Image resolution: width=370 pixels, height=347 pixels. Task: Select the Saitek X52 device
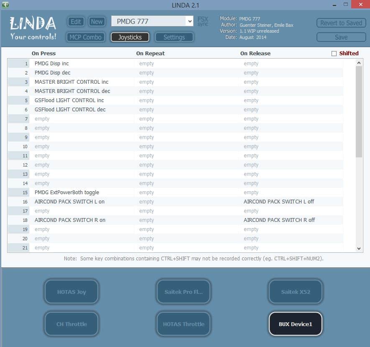coord(295,292)
